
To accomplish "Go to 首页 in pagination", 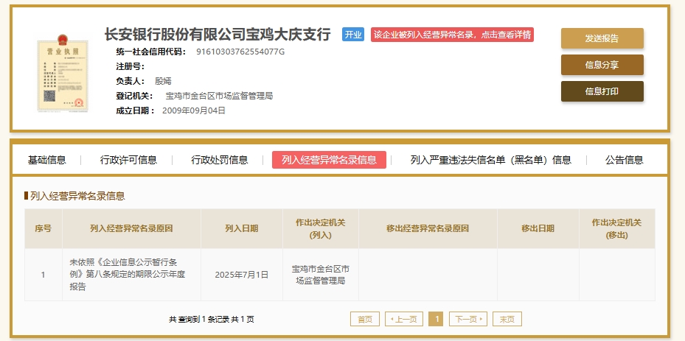I will [365, 319].
